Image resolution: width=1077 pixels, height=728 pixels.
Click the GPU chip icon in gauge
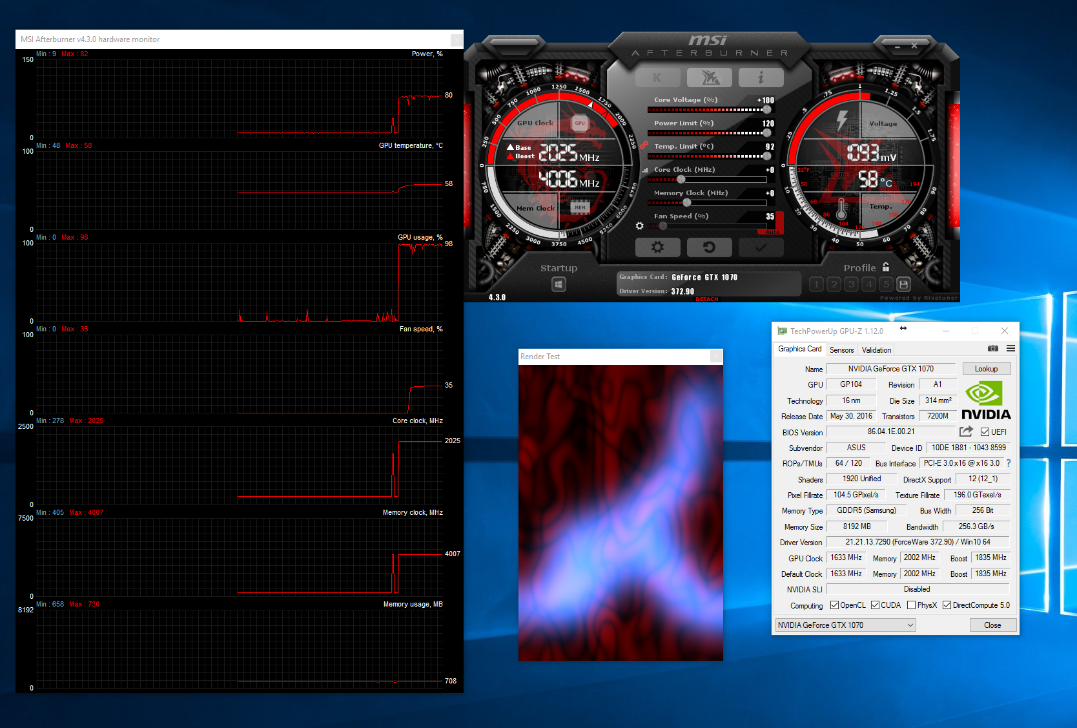(x=580, y=123)
